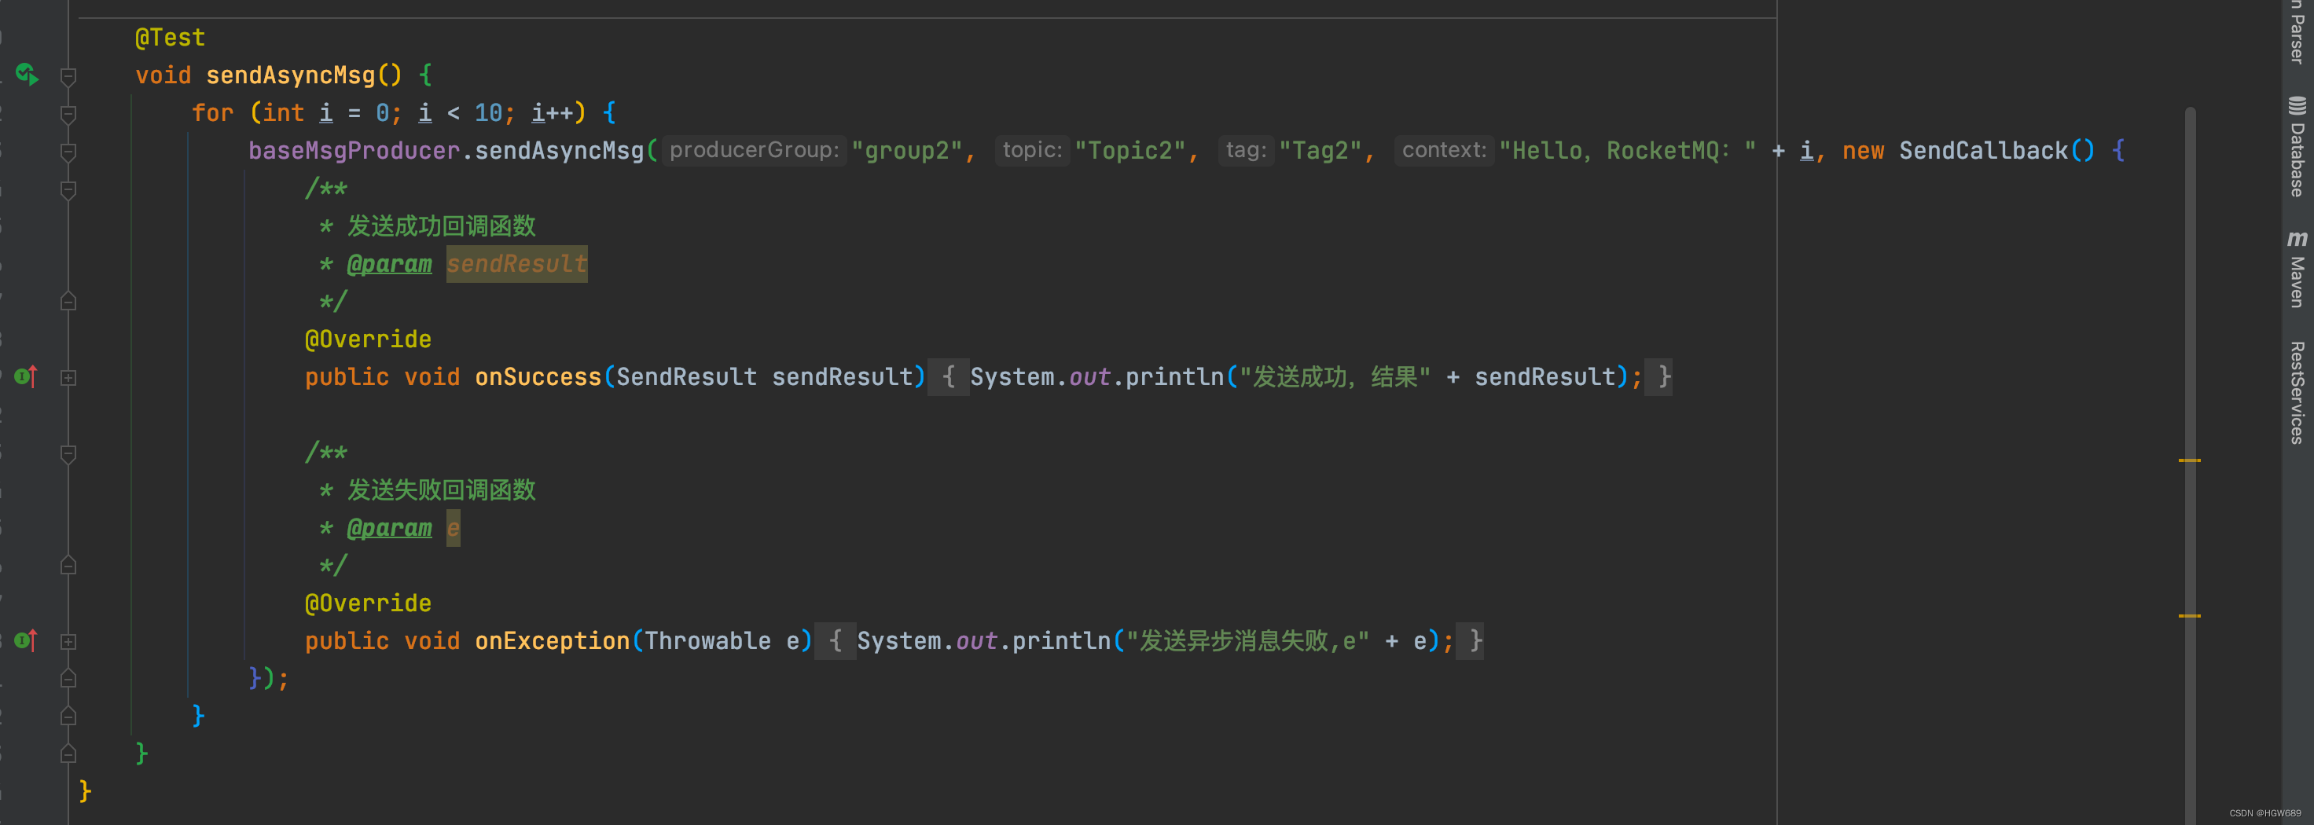Image resolution: width=2314 pixels, height=825 pixels.
Task: Click the "发送异步消息失败,e" string
Action: tap(1247, 641)
